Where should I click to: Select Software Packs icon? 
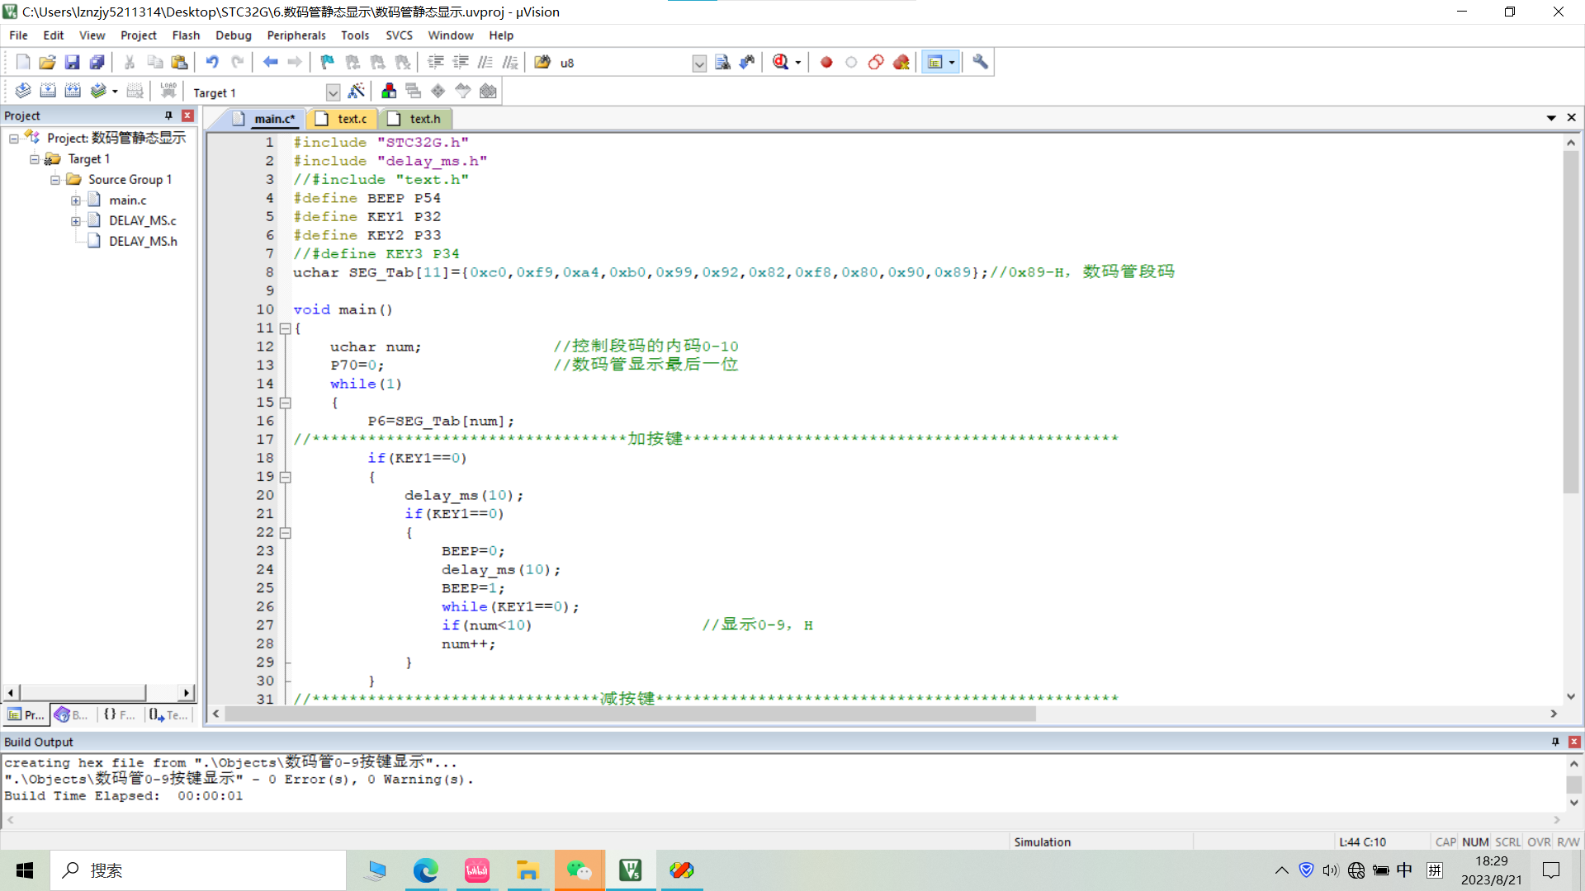(463, 91)
